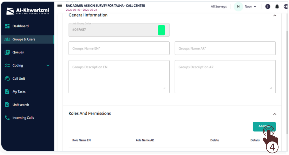This screenshot has width=289, height=155.
Task: Open the Noor user dropdown
Action: click(250, 6)
